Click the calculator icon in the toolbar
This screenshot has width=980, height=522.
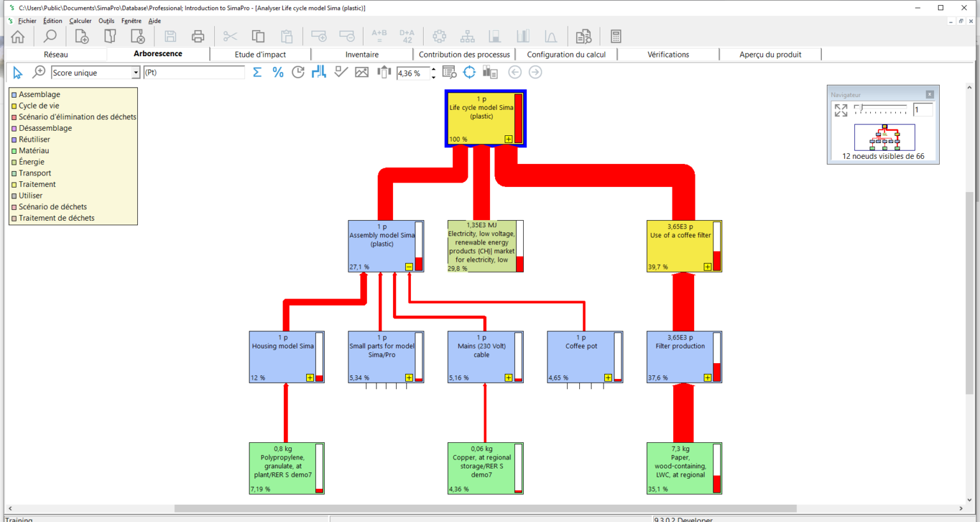(x=616, y=36)
